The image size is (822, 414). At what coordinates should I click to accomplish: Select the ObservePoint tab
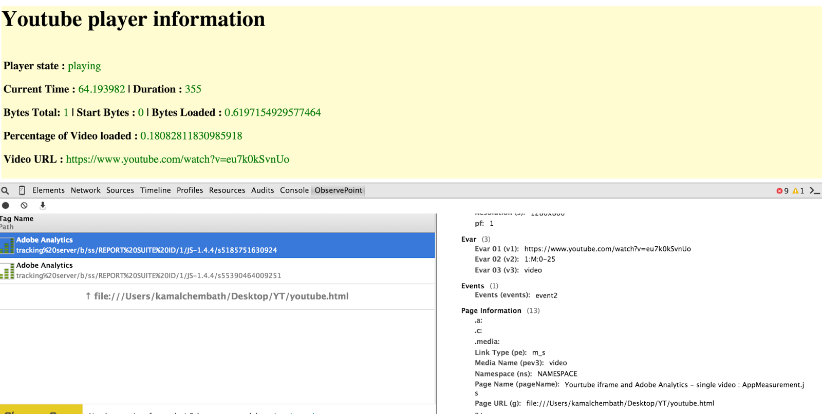(339, 190)
